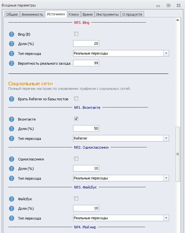This screenshot has width=185, height=233.
Task: Expand Одноклассники Тип перехода dropdown
Action: coord(121,178)
